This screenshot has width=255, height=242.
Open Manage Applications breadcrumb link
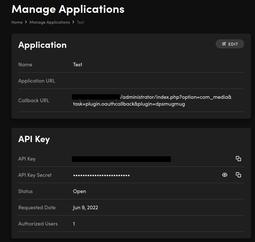point(50,22)
